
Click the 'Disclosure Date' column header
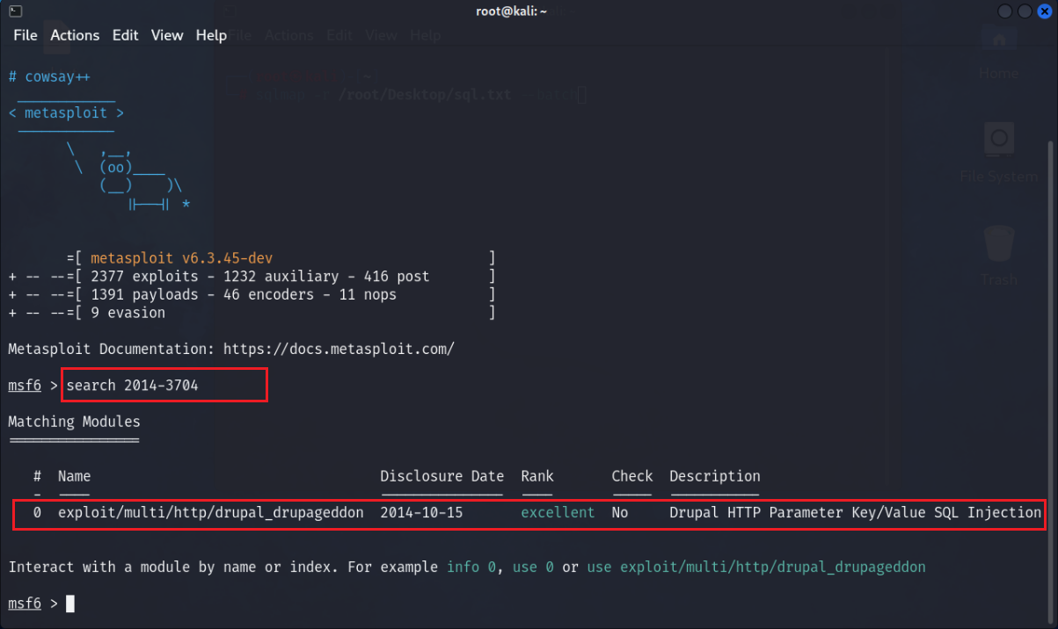click(x=441, y=476)
